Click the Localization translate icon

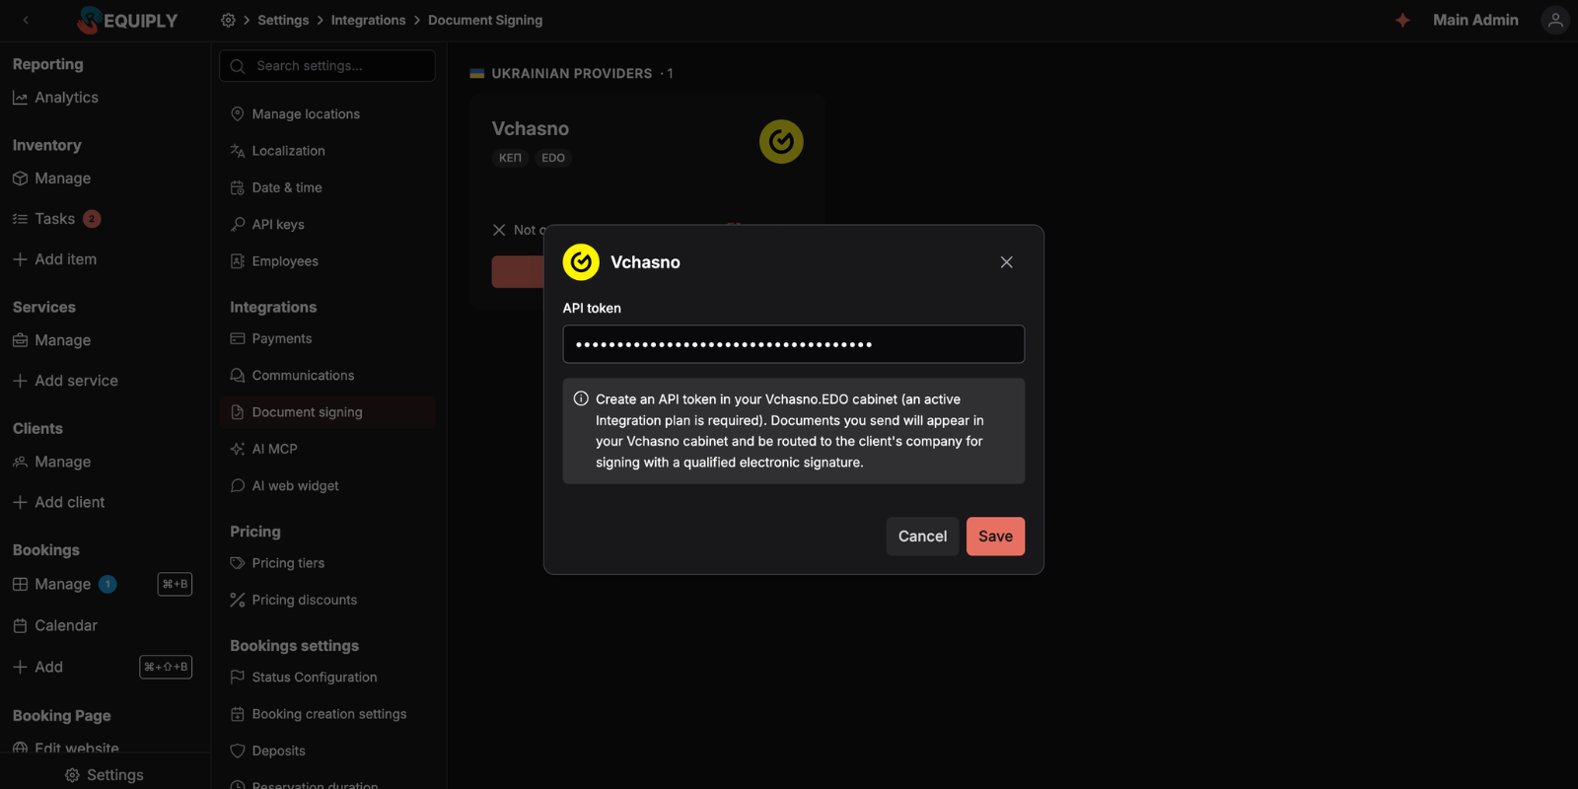coord(238,151)
